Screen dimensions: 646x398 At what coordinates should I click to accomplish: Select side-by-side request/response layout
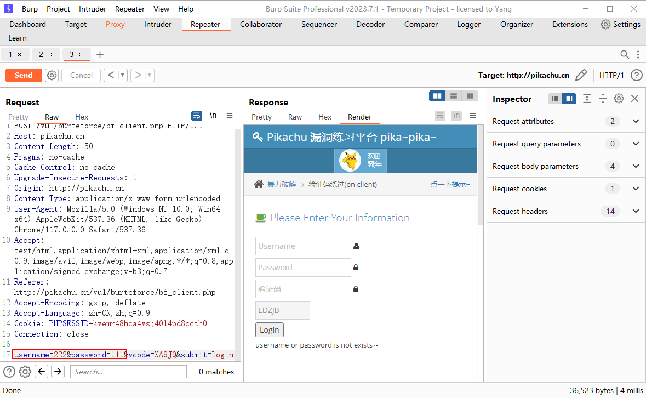tap(437, 96)
